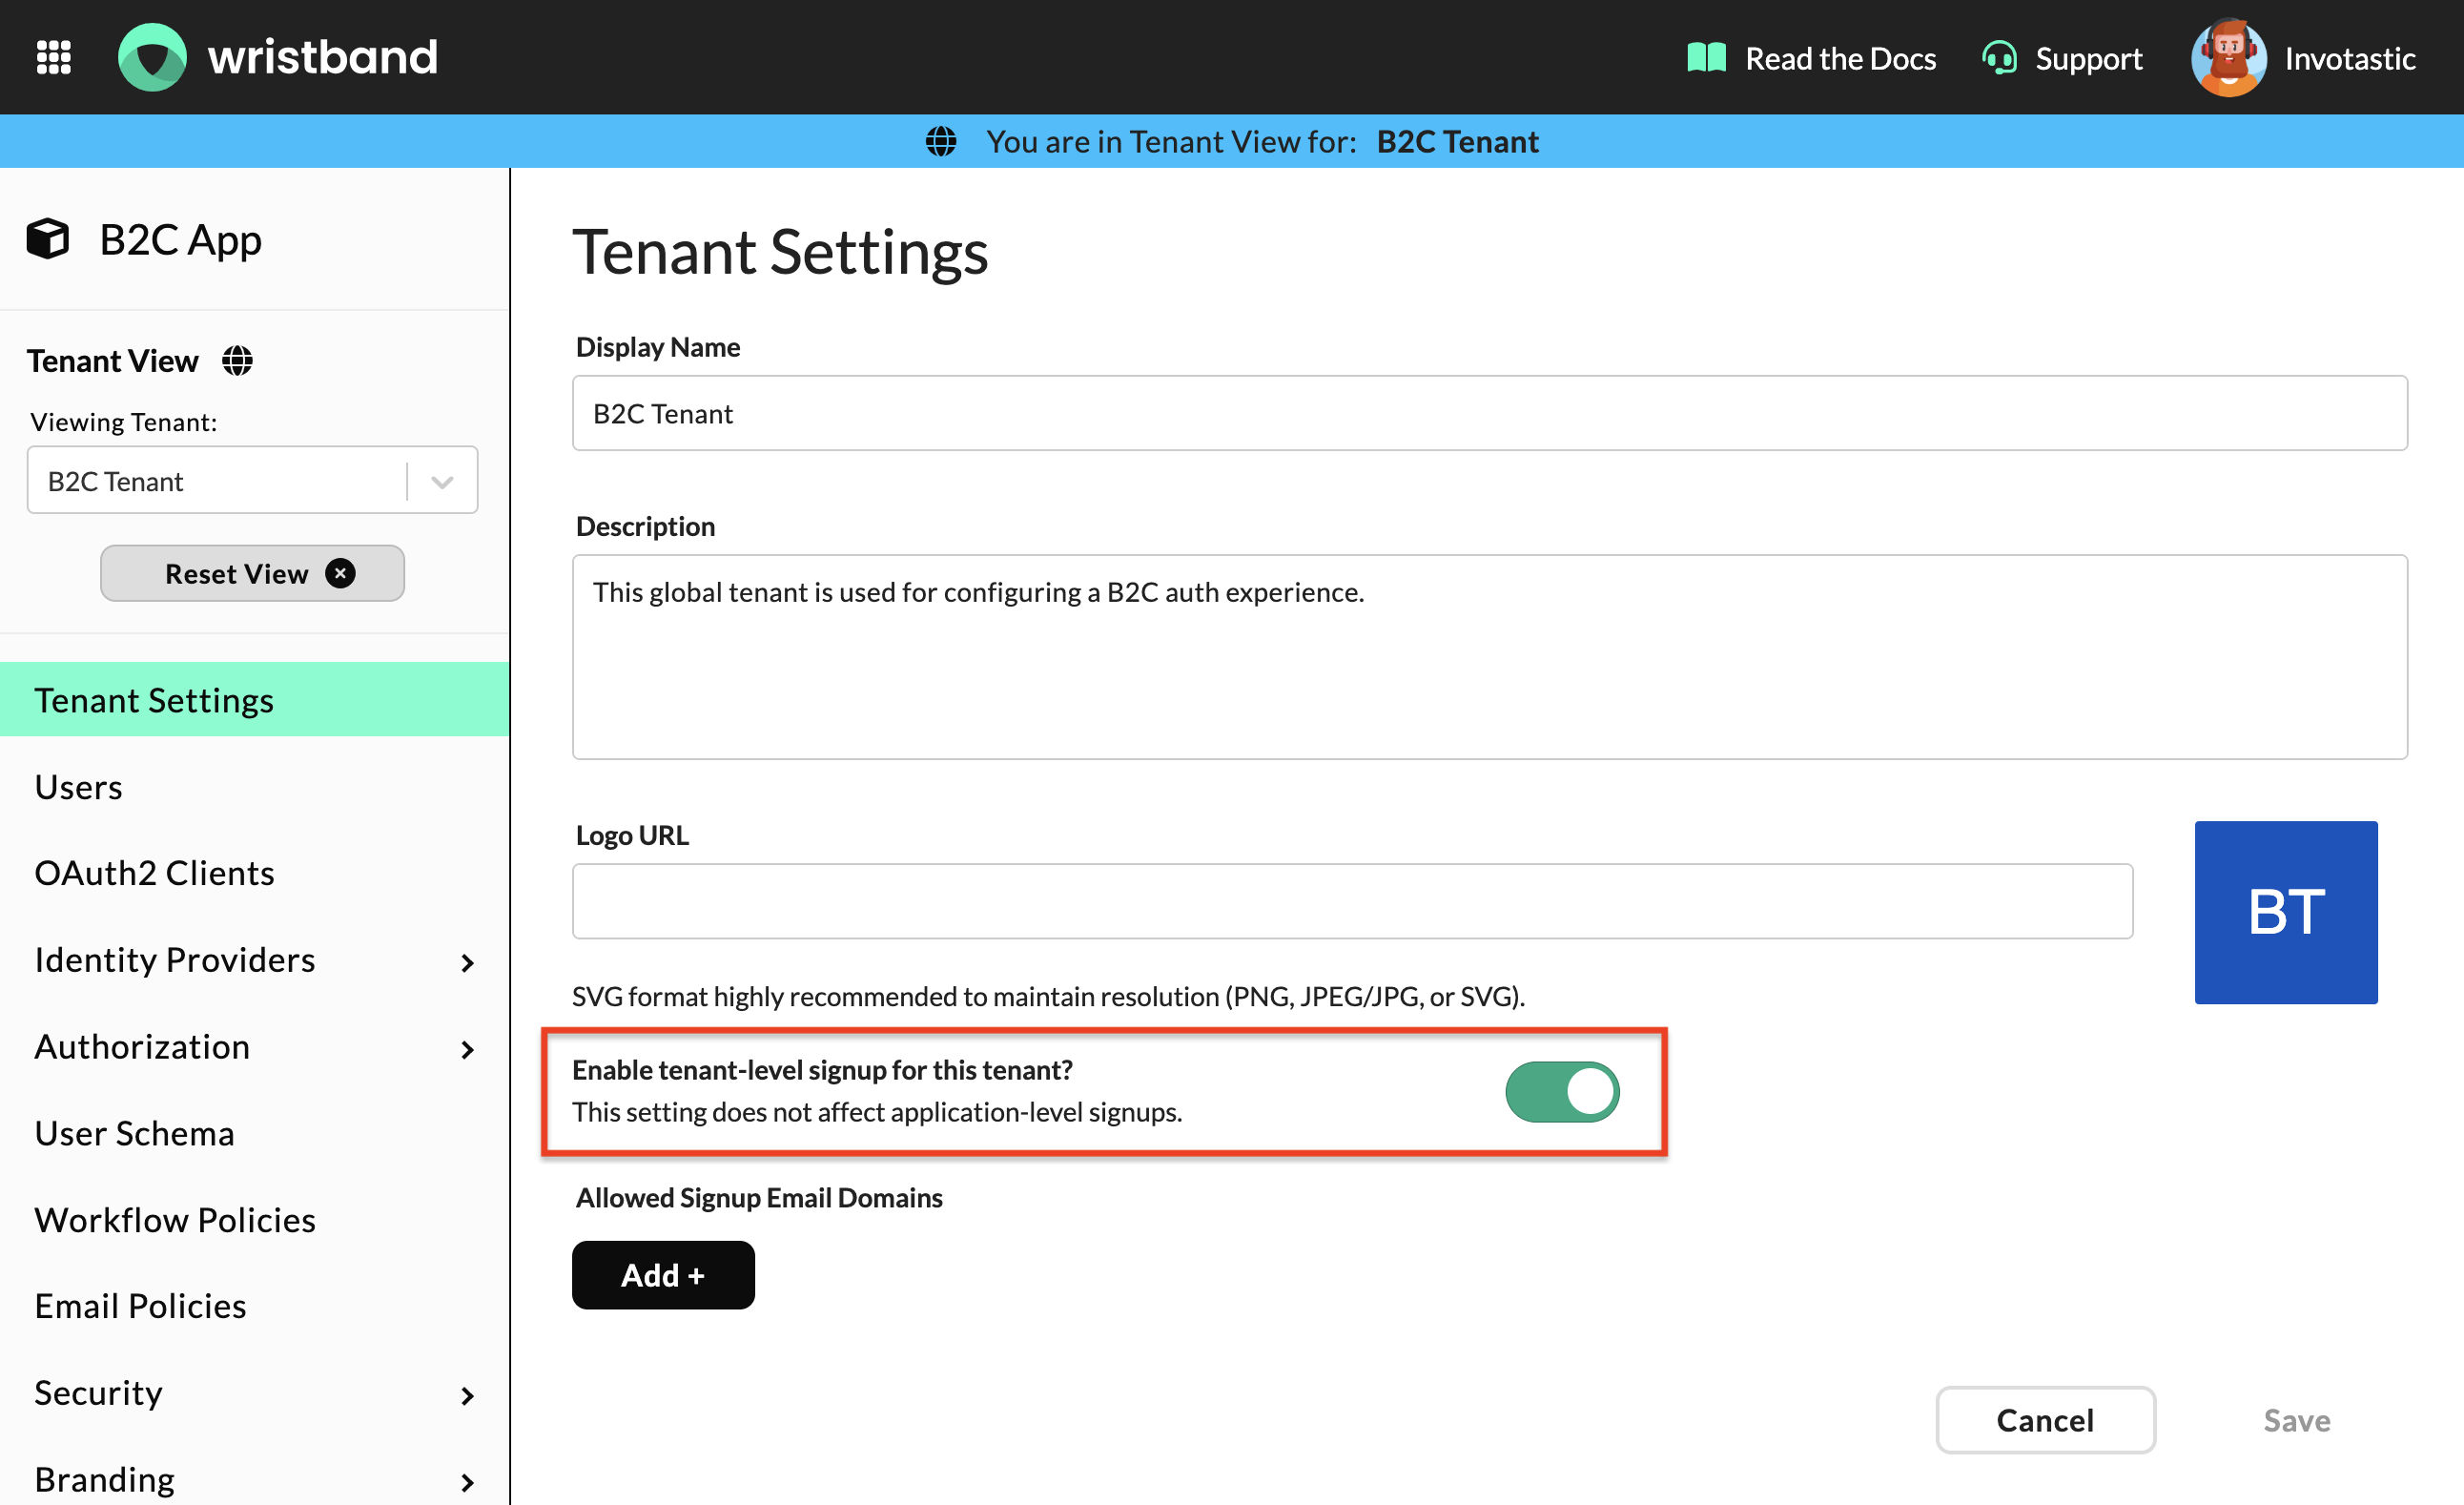2464x1505 pixels.
Task: Click the Wristband logo icon
Action: [152, 57]
